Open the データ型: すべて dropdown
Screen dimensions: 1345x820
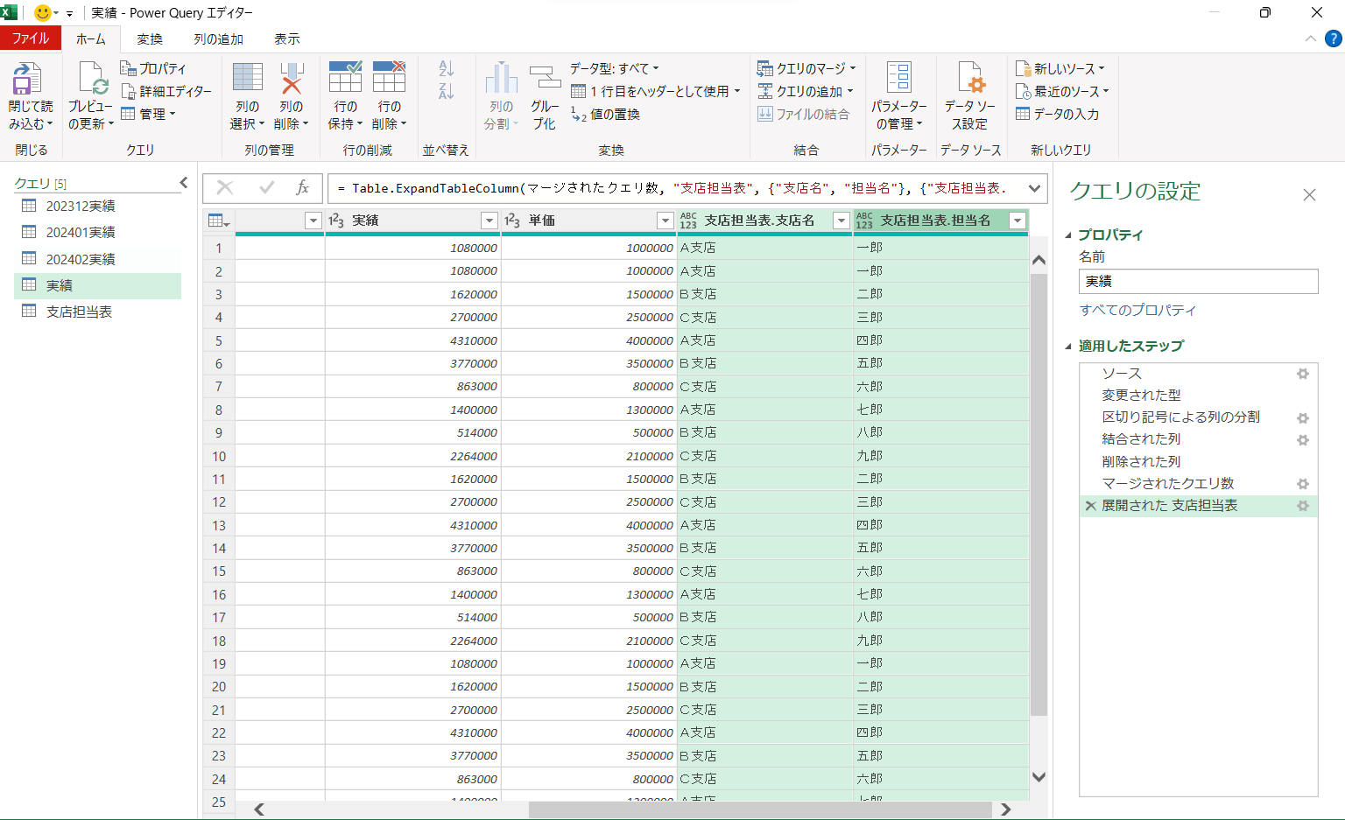click(614, 68)
